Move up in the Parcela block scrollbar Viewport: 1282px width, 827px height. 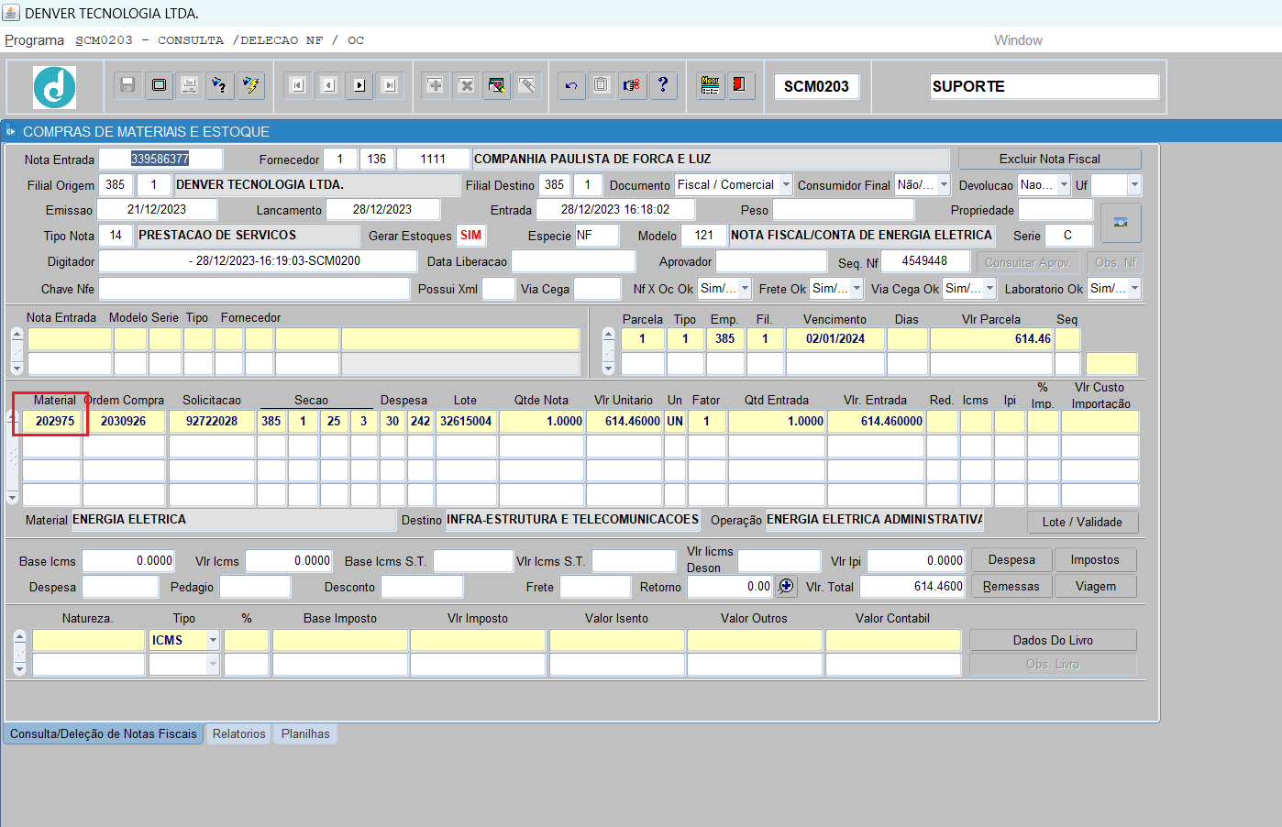608,335
